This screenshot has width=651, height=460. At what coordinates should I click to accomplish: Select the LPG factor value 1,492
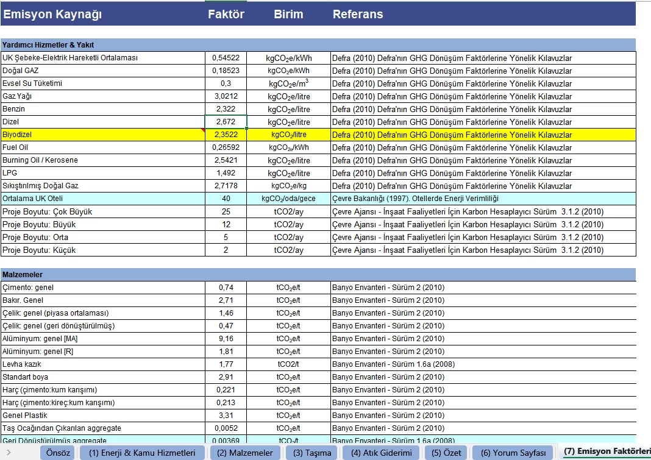coord(226,173)
